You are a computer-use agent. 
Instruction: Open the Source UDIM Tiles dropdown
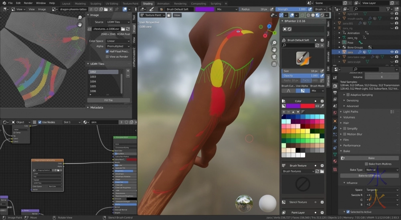(x=118, y=22)
